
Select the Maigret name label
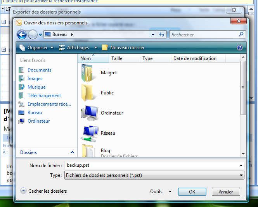109,73
